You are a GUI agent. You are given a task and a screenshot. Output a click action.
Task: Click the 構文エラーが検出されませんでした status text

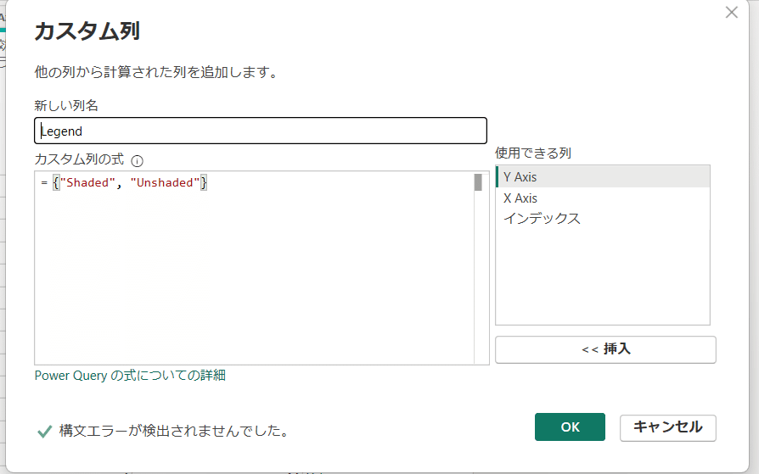coord(174,431)
